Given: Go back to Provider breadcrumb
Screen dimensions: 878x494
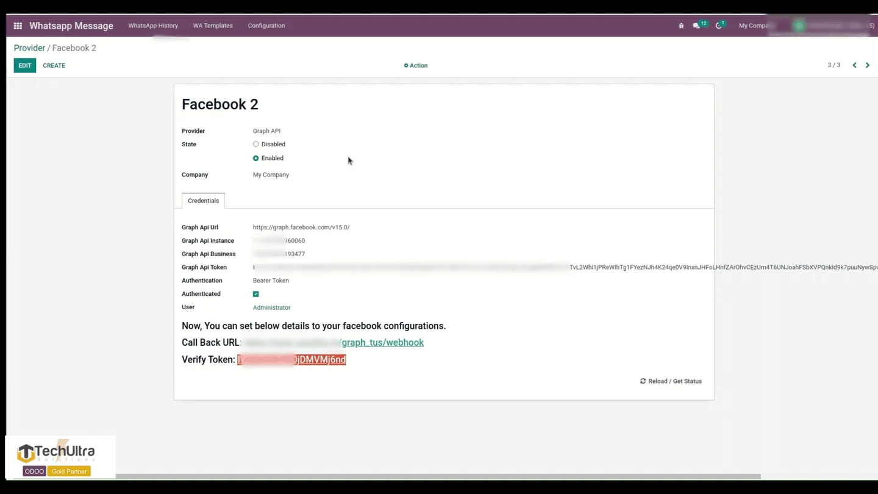Looking at the screenshot, I should pos(29,48).
